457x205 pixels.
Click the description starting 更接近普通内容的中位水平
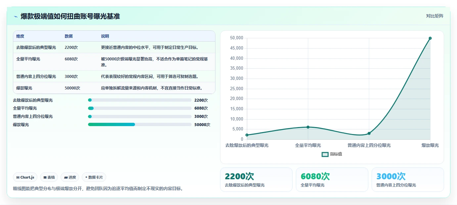pyautogui.click(x=150, y=48)
